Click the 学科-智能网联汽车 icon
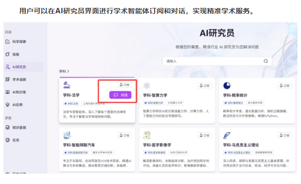 (x=67, y=135)
